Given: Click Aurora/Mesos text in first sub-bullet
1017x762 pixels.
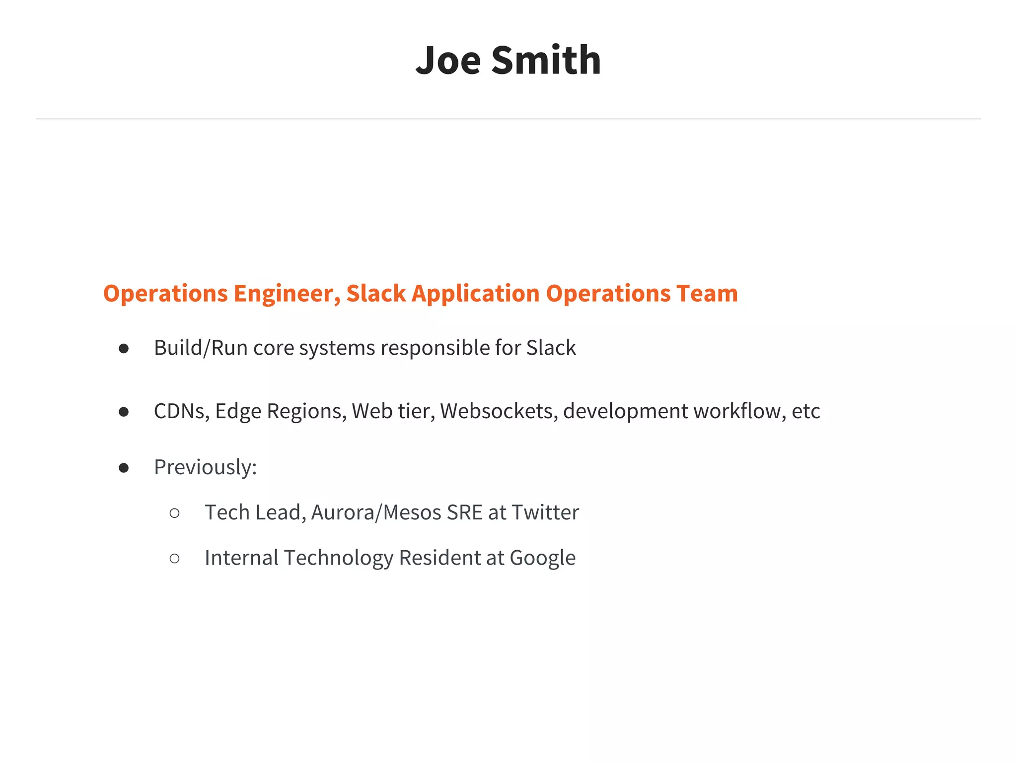Looking at the screenshot, I should 376,512.
